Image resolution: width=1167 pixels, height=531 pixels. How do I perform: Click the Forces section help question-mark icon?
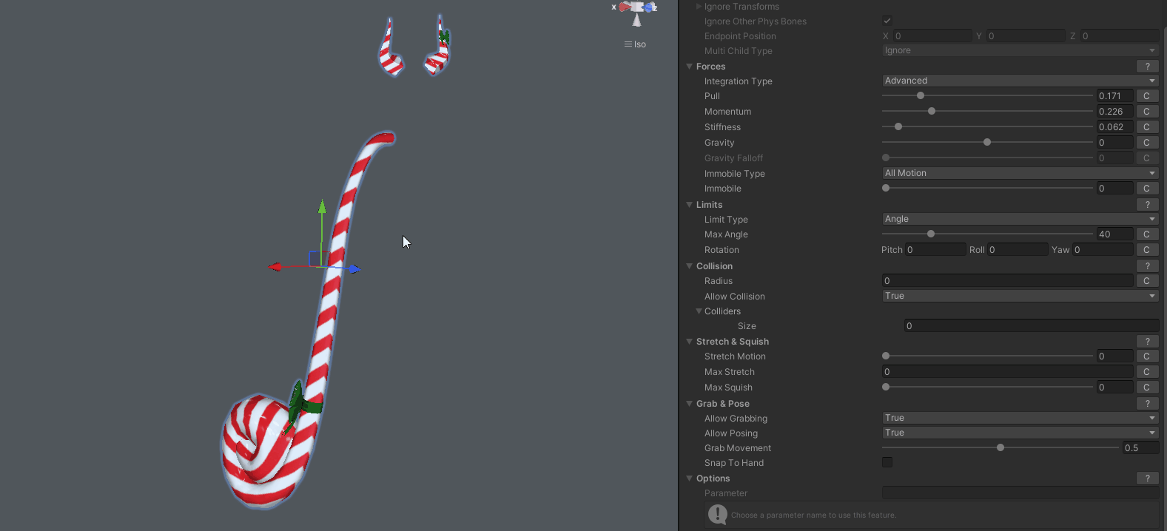(x=1147, y=67)
